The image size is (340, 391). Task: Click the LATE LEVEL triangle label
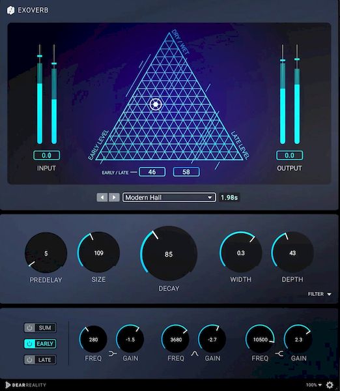(240, 145)
